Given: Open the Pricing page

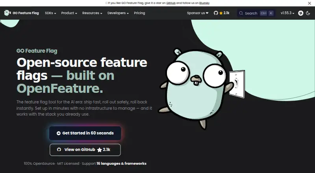Looking at the screenshot, I should [139, 13].
